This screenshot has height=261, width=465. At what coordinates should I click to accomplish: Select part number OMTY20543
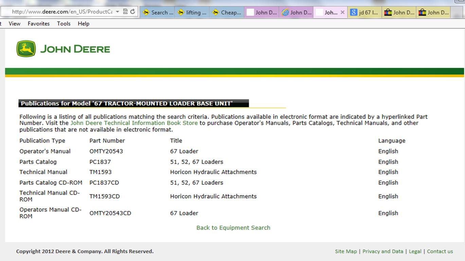pyautogui.click(x=106, y=151)
